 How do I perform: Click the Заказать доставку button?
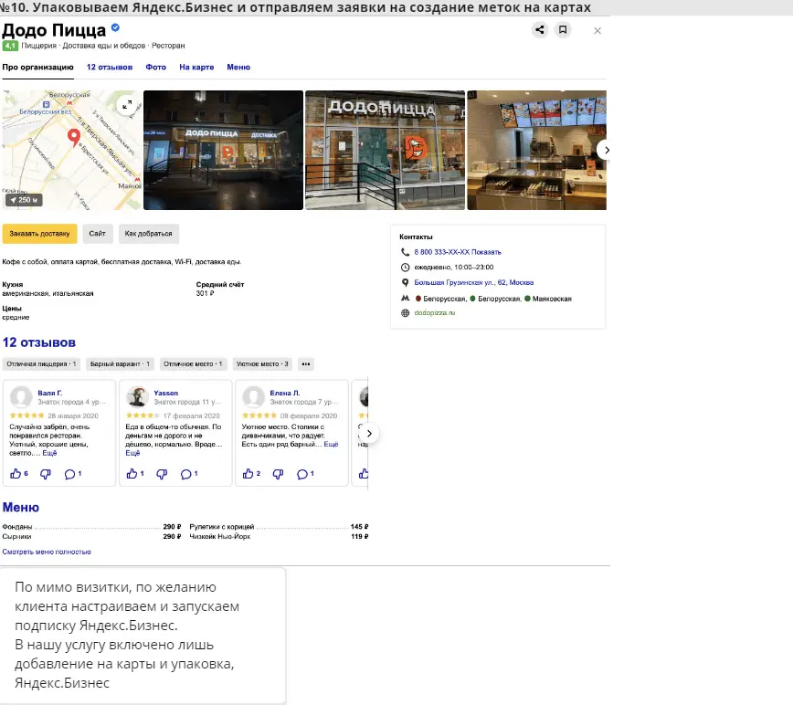point(39,234)
